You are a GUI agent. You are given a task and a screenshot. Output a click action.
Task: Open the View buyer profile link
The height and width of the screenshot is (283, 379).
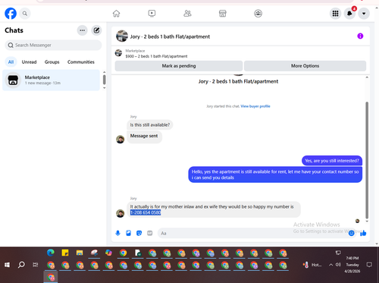255,106
